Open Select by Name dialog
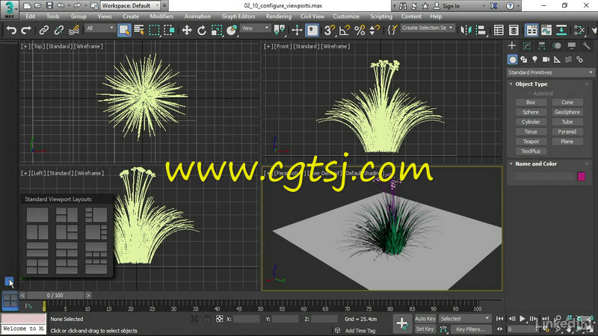 coord(139,30)
